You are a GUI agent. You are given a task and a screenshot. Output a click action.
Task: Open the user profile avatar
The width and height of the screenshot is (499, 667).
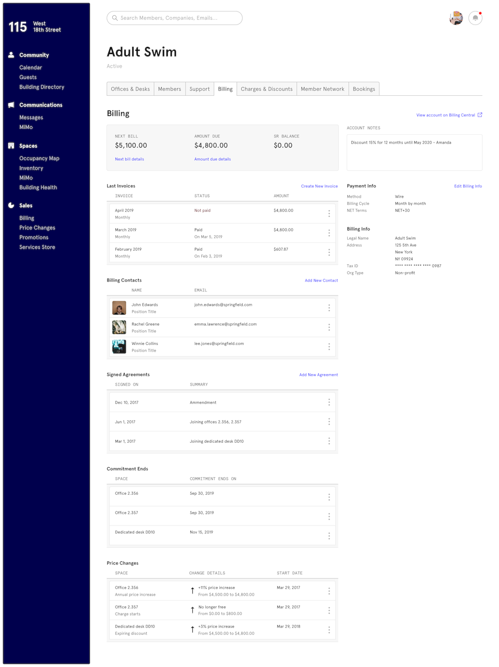coord(456,18)
